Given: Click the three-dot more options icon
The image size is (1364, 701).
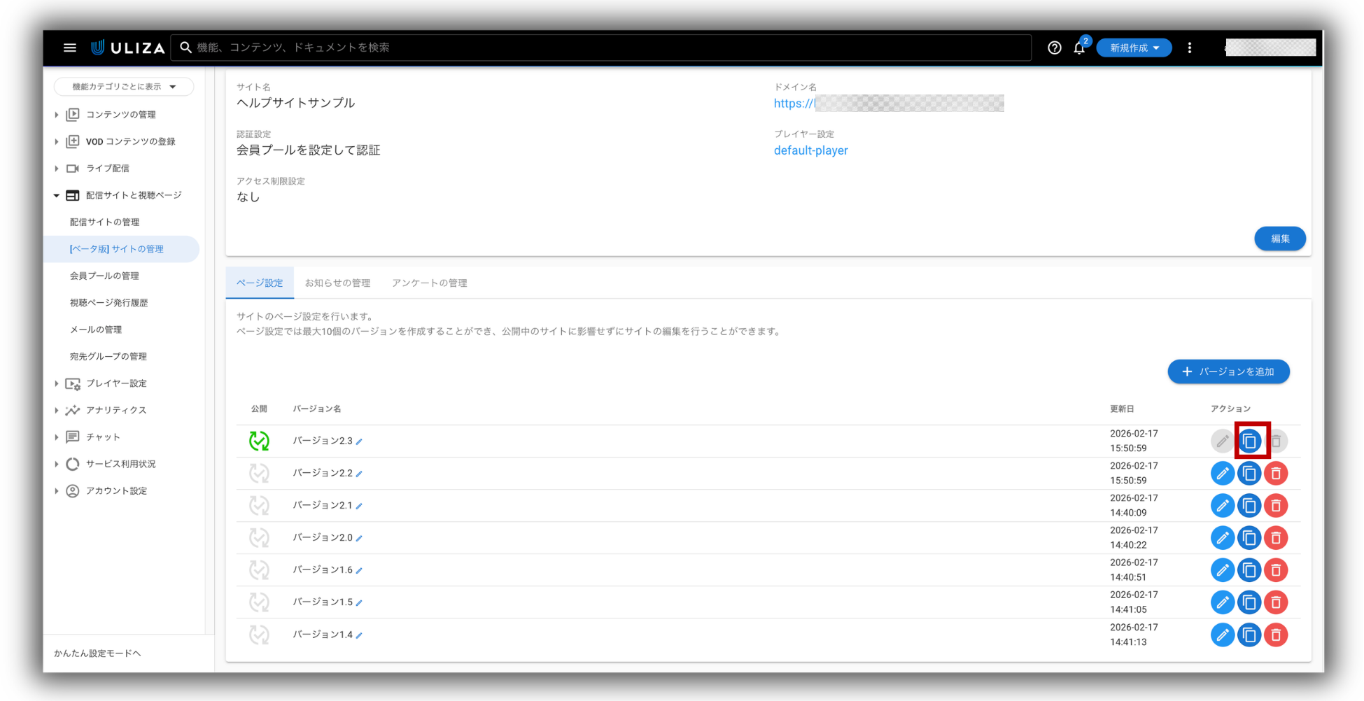Looking at the screenshot, I should [1190, 48].
